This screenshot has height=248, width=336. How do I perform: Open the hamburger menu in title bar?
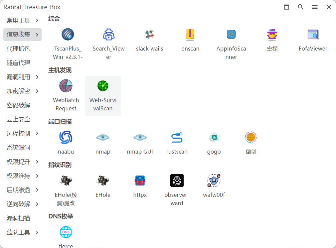coord(315,7)
